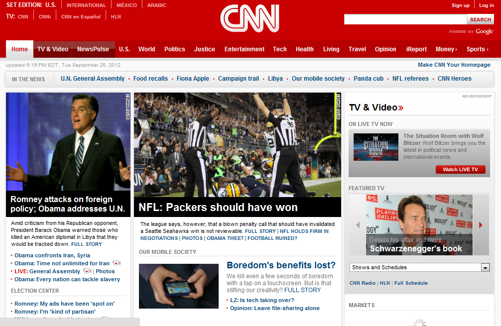This screenshot has width=501, height=326.
Task: Click Log in link
Action: (x=486, y=5)
